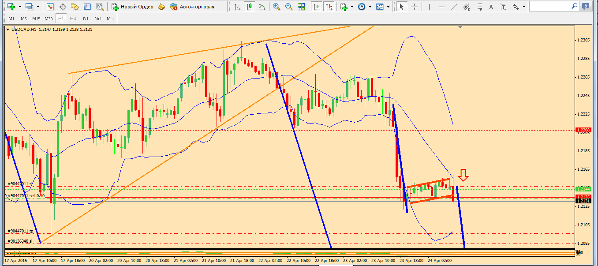Select the Crosshair tool
The image size is (598, 266).
(x=414, y=7)
